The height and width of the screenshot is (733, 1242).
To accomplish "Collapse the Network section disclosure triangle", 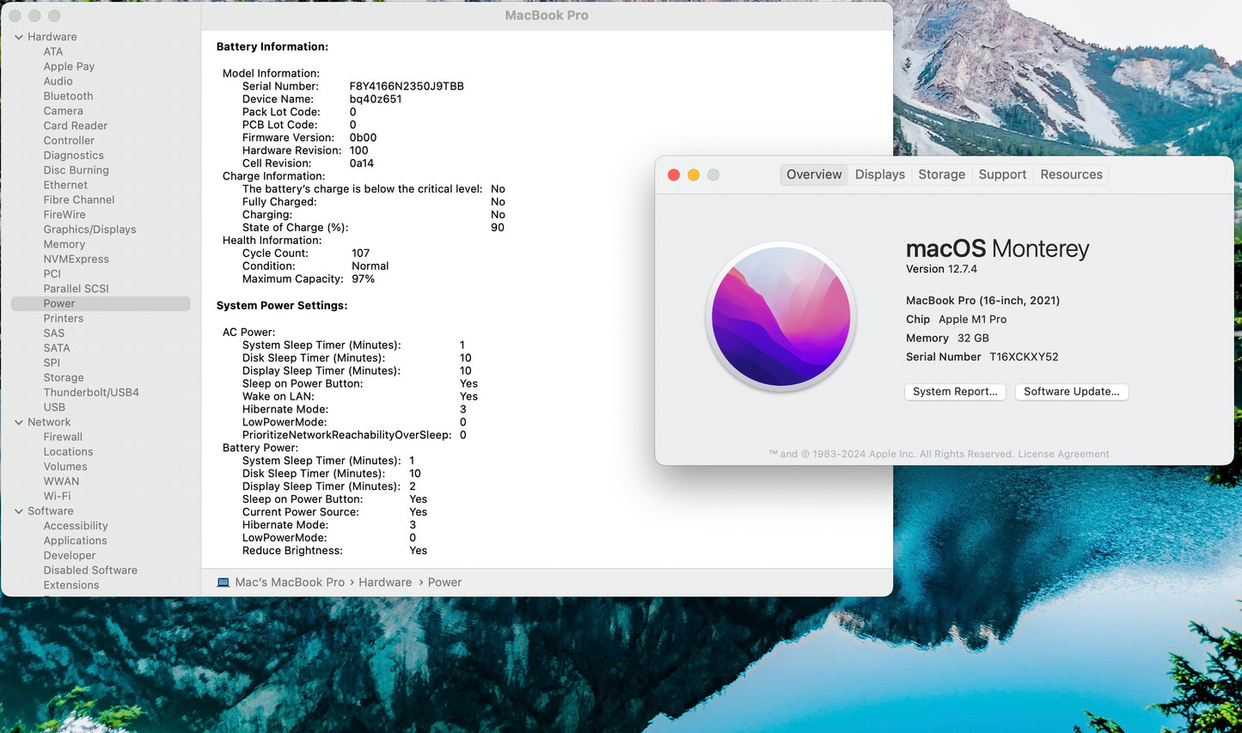I will (x=19, y=422).
